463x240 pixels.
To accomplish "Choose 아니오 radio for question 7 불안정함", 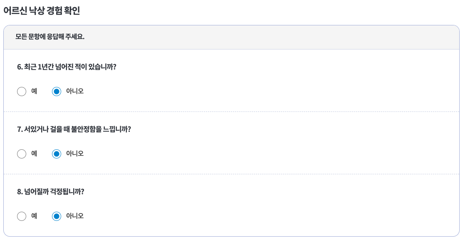I will tap(57, 154).
